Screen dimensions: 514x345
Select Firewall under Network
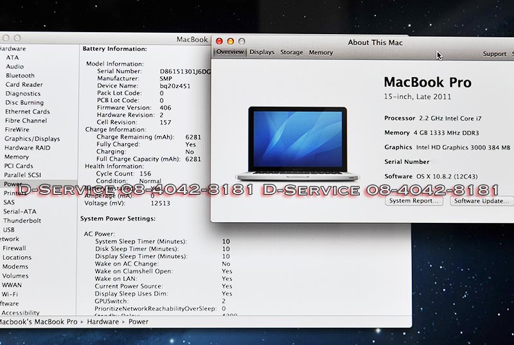14,249
